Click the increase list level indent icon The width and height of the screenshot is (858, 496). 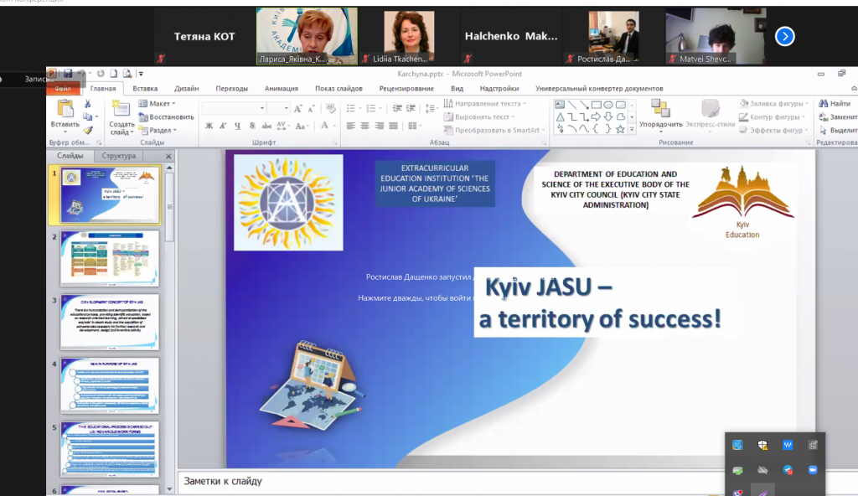pyautogui.click(x=411, y=108)
